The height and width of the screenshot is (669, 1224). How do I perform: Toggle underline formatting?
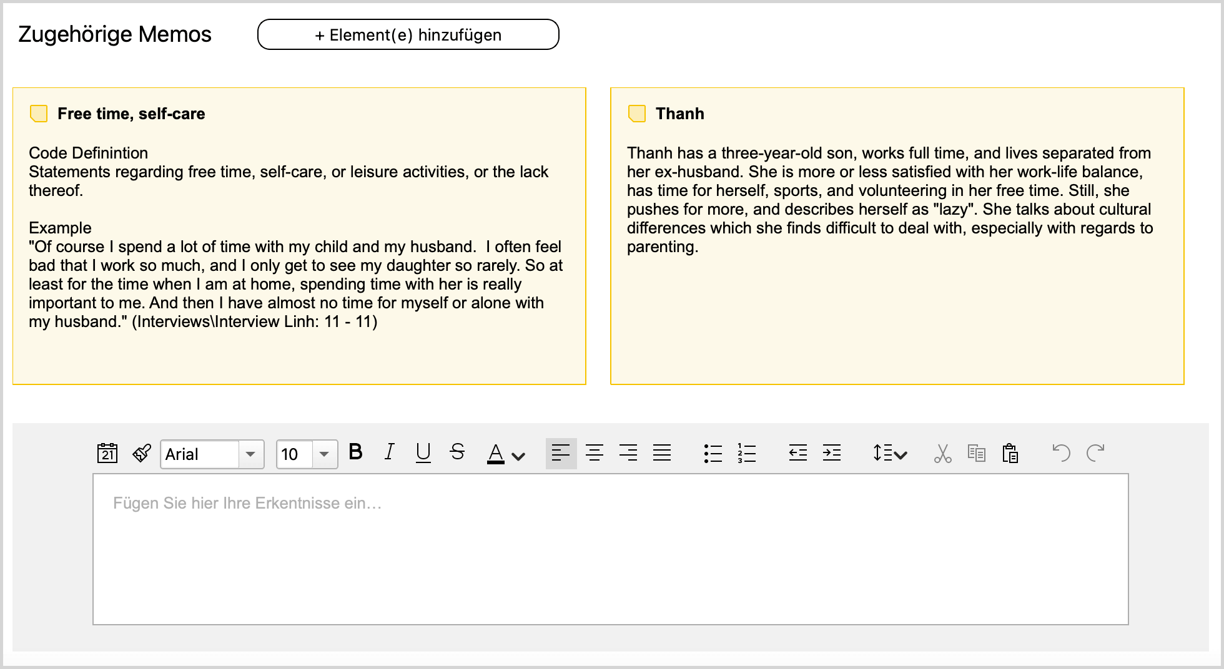tap(423, 452)
